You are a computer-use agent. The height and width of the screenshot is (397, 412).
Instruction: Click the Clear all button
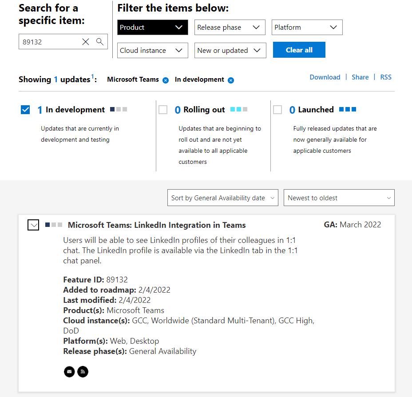[299, 50]
